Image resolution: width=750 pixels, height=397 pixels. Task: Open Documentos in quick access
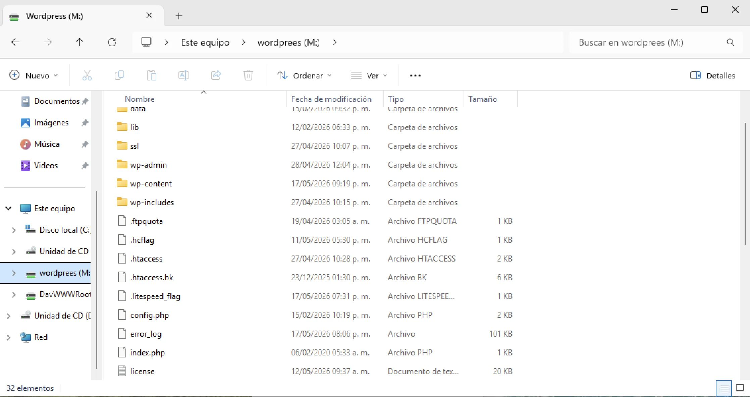pyautogui.click(x=50, y=101)
